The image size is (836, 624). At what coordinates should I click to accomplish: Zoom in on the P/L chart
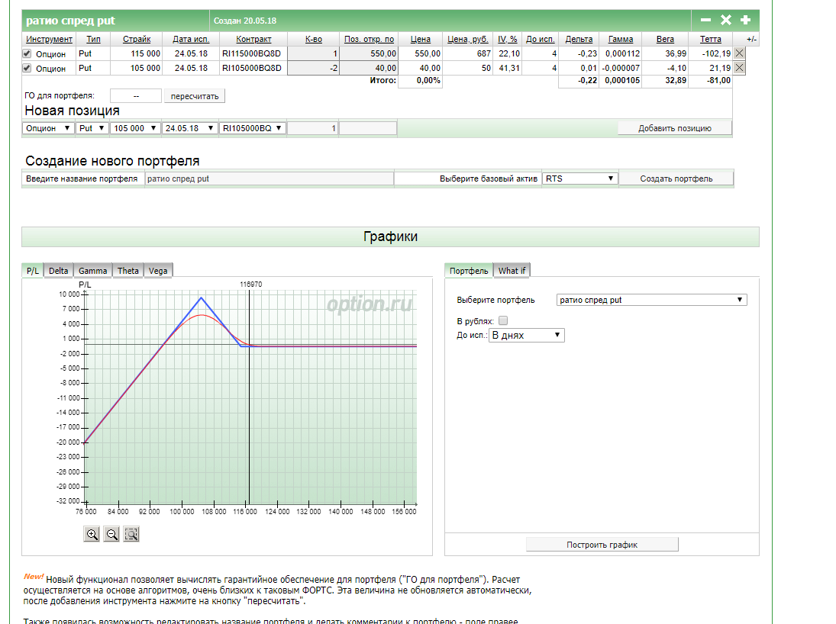[x=92, y=534]
